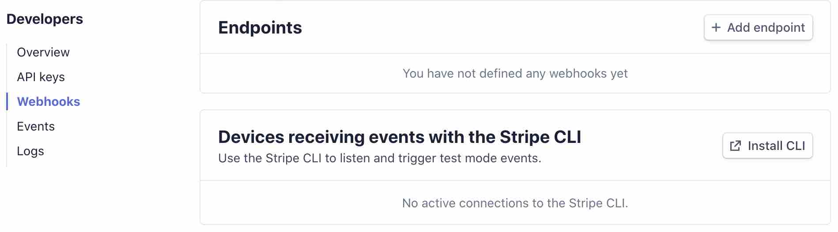Open the Overview section in sidebar
The height and width of the screenshot is (232, 838).
tap(43, 52)
